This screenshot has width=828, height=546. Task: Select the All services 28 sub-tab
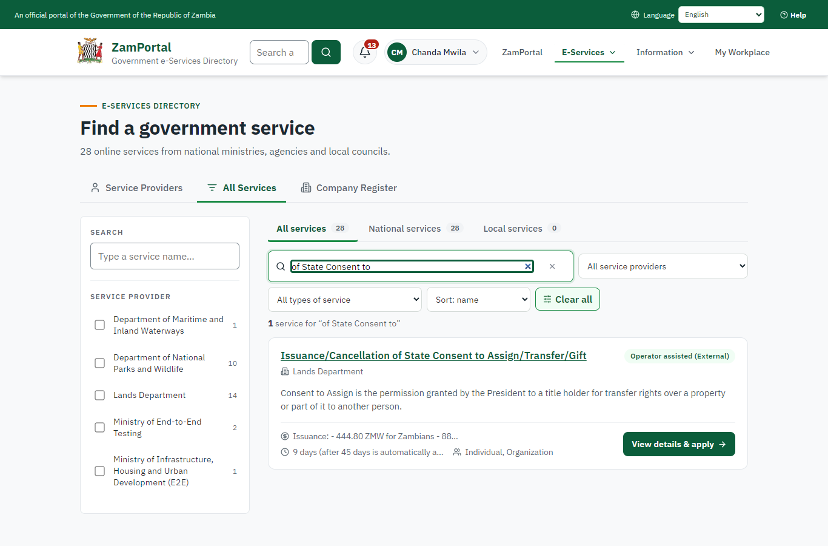tap(313, 229)
